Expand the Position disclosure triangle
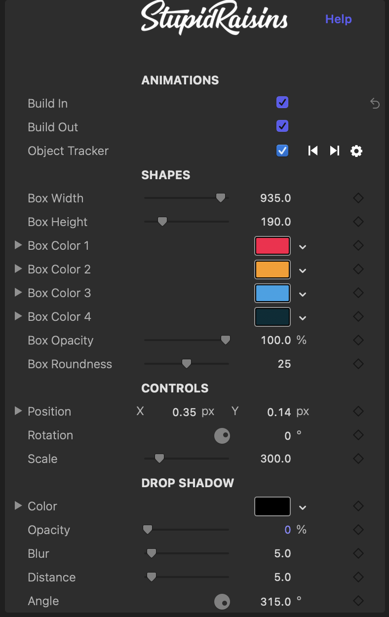 (18, 411)
